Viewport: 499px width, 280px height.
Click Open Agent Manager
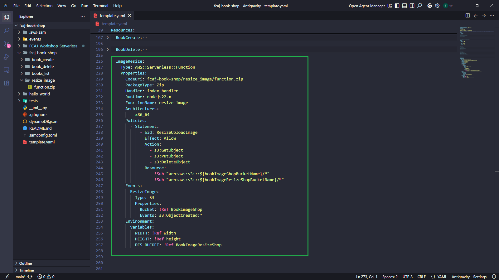click(x=367, y=6)
